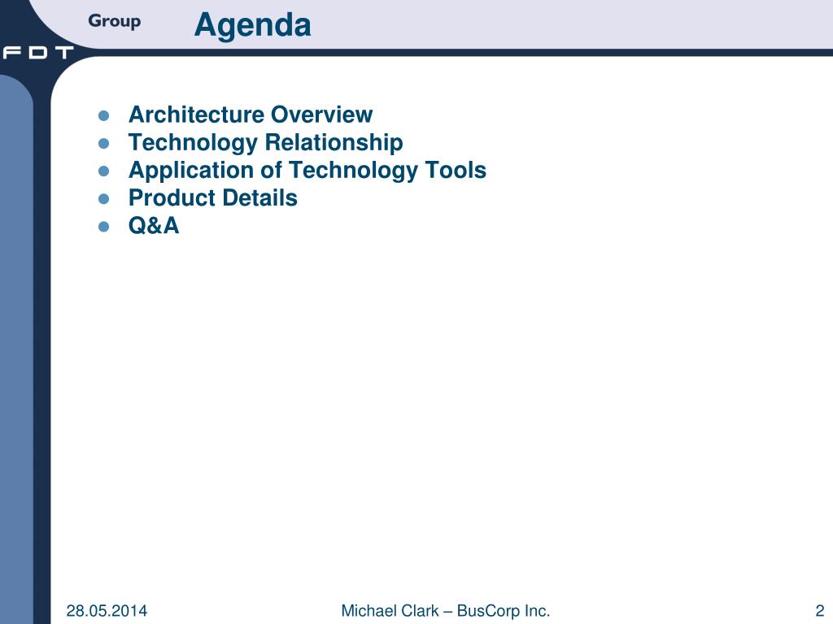Click the footer date 28.05.2014
Screen dimensions: 833x624
click(x=107, y=611)
